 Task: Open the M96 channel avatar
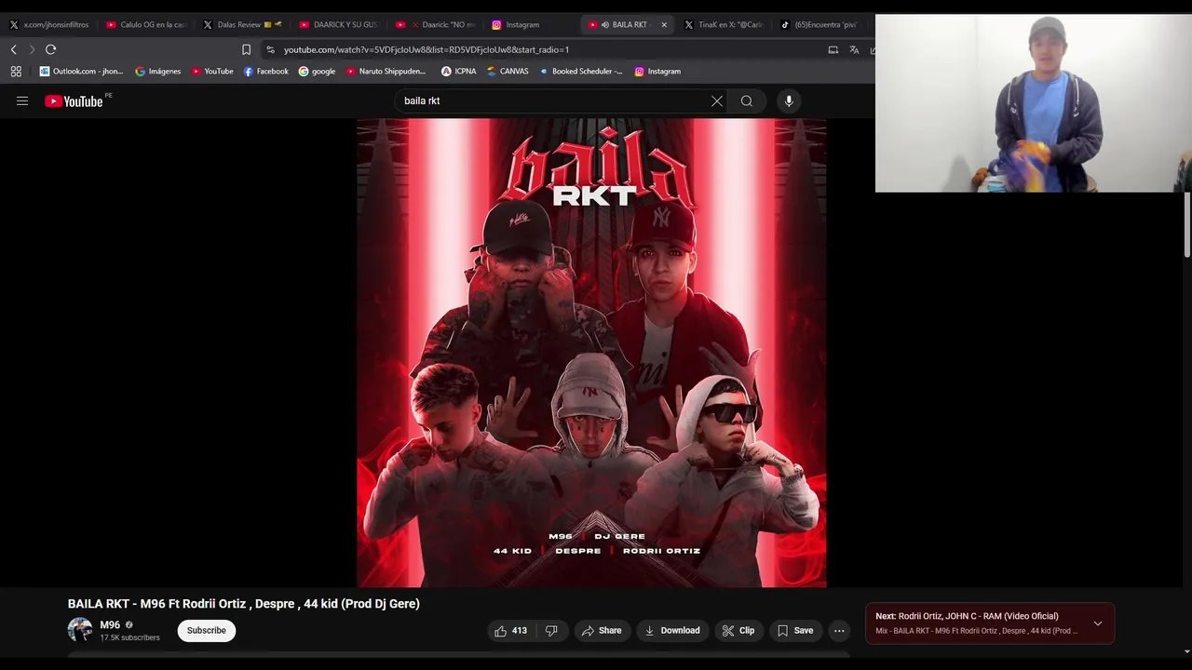tap(80, 630)
